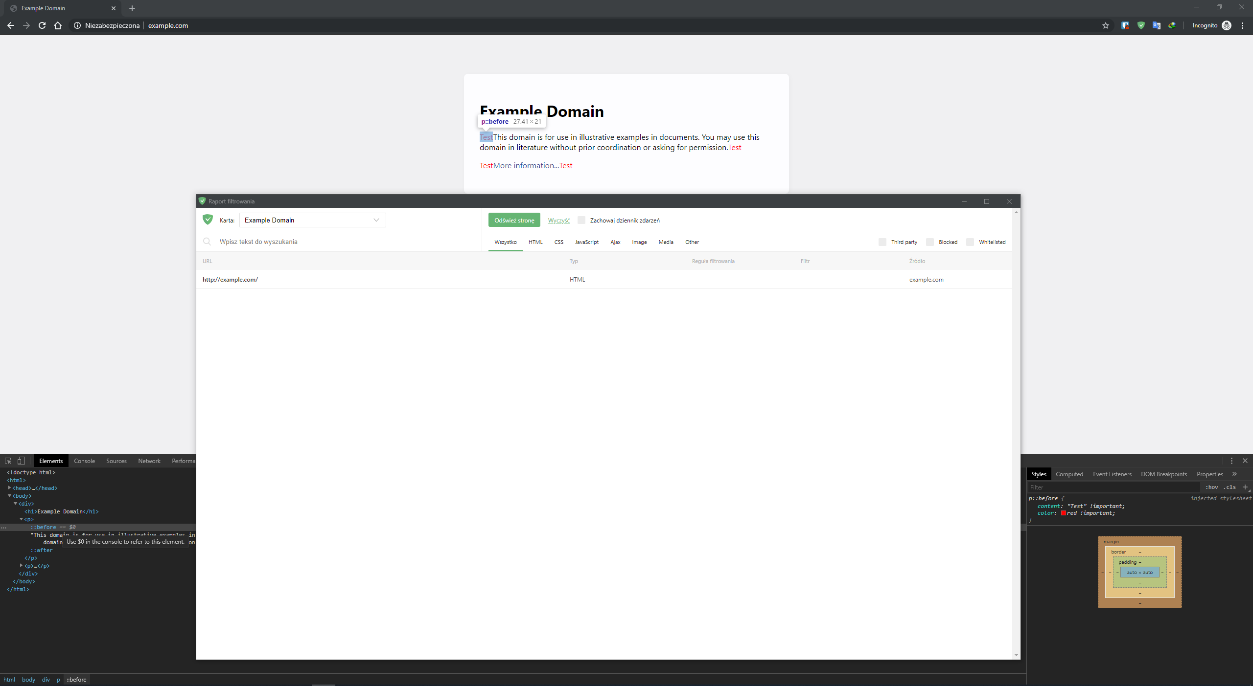Select the inspect element picker tool
Screen dimensions: 1253x686
[x=8, y=461]
